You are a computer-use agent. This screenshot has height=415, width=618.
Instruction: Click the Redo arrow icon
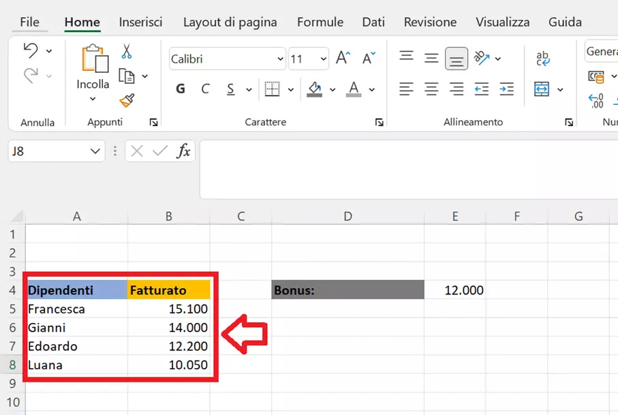31,75
